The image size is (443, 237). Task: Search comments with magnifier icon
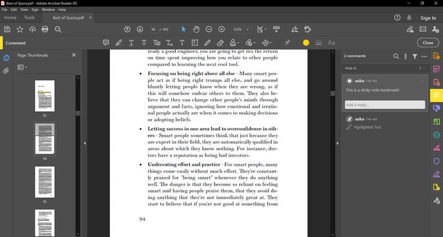pyautogui.click(x=396, y=56)
